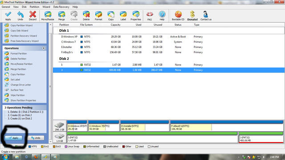Discard pending changes from toolbar
The image size is (285, 160).
pyautogui.click(x=33, y=16)
